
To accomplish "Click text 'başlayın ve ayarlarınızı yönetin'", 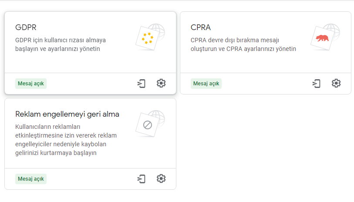I will [57, 49].
